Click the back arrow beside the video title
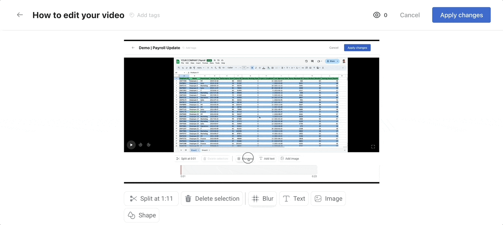 pyautogui.click(x=20, y=15)
